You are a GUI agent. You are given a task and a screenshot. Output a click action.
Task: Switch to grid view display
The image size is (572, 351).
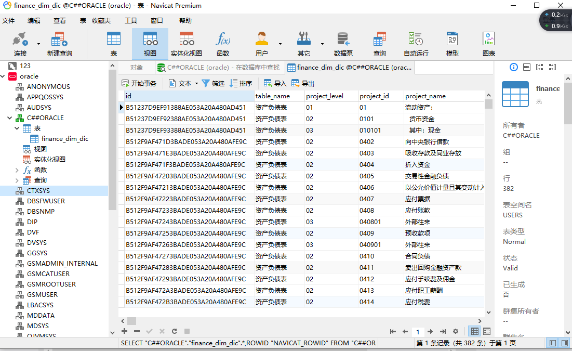474,331
